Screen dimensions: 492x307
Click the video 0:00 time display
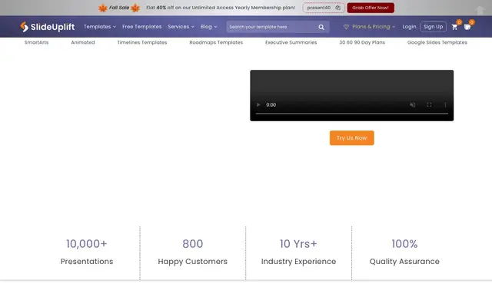271,105
